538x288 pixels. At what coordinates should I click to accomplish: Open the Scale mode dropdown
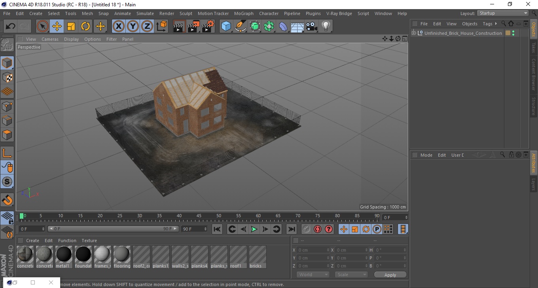[351, 275]
